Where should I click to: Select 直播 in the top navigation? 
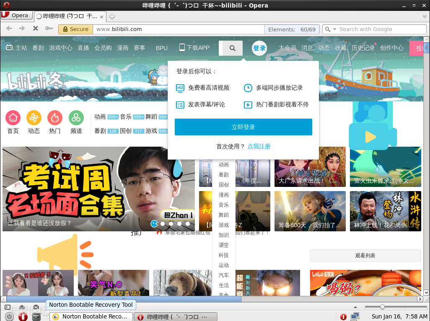click(x=83, y=48)
